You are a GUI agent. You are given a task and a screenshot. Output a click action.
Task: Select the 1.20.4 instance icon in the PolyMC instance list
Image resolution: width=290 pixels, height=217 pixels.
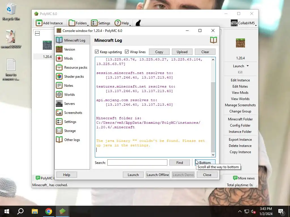click(x=47, y=45)
